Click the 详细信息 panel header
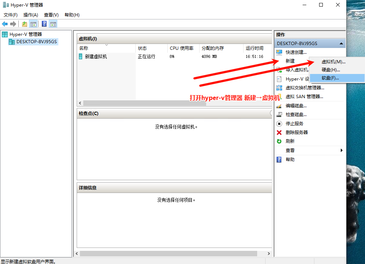Image resolution: width=365 pixels, height=264 pixels. (x=174, y=188)
